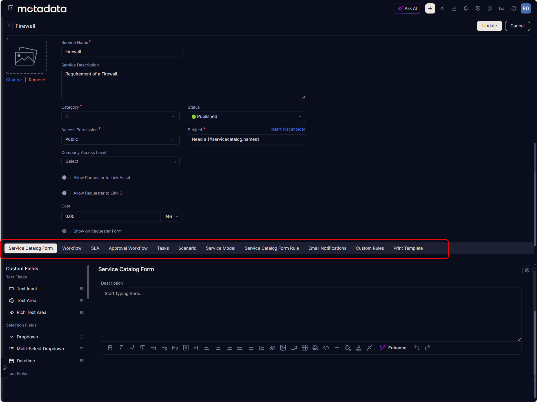This screenshot has height=402, width=537.
Task: Open the Category dropdown
Action: [x=120, y=117]
